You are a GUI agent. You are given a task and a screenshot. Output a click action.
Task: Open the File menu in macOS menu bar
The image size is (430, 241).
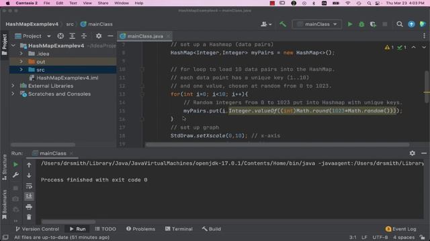[46, 3]
